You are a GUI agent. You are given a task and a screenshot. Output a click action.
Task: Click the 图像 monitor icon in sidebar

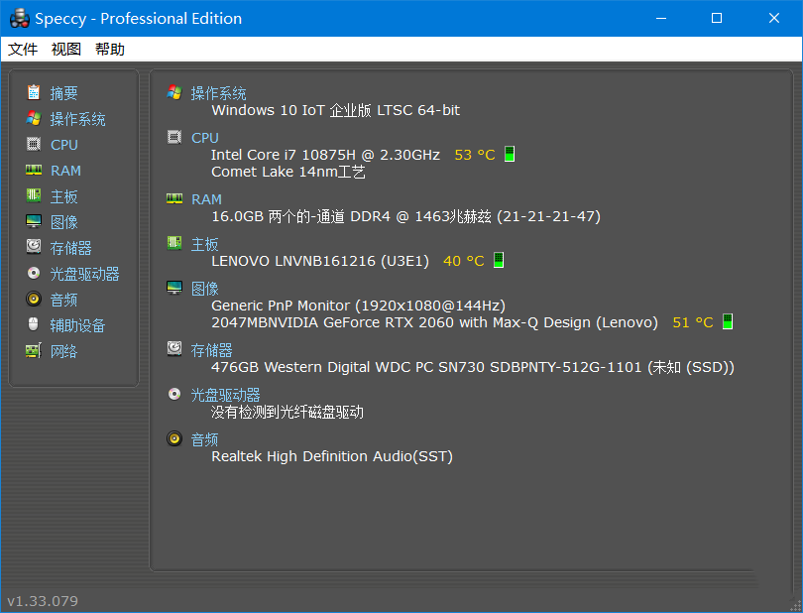click(34, 221)
